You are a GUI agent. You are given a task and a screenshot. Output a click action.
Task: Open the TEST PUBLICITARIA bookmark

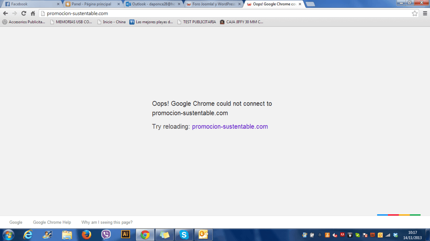197,22
